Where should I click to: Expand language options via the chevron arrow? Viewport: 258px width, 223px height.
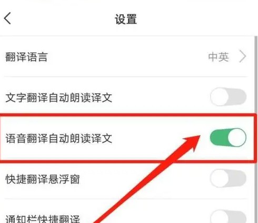pyautogui.click(x=243, y=57)
